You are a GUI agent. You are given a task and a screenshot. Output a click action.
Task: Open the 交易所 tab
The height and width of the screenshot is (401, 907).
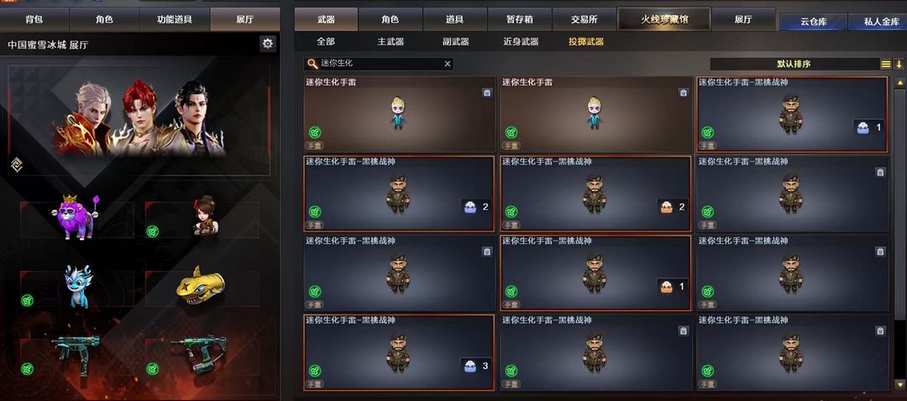pyautogui.click(x=585, y=19)
